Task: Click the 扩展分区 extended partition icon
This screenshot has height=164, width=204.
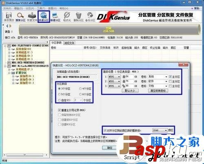Action: click(x=13, y=73)
